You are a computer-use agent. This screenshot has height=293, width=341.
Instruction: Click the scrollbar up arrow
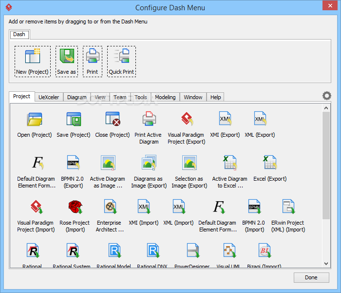[x=326, y=108]
